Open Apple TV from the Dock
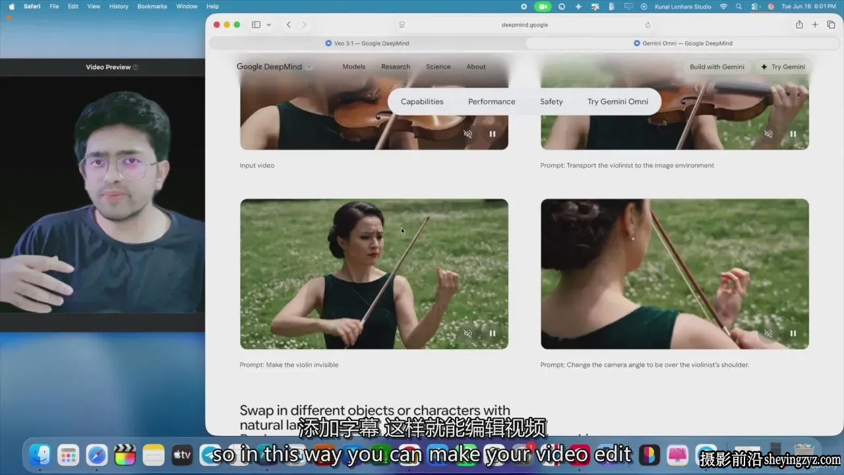 click(182, 455)
